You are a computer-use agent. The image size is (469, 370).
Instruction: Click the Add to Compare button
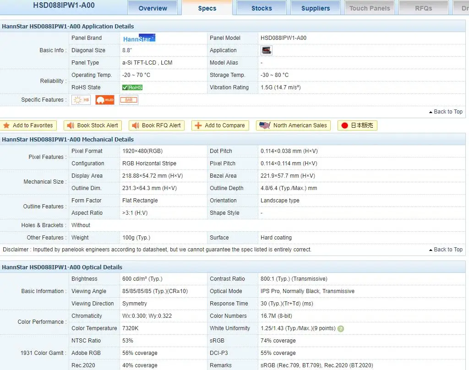click(220, 125)
